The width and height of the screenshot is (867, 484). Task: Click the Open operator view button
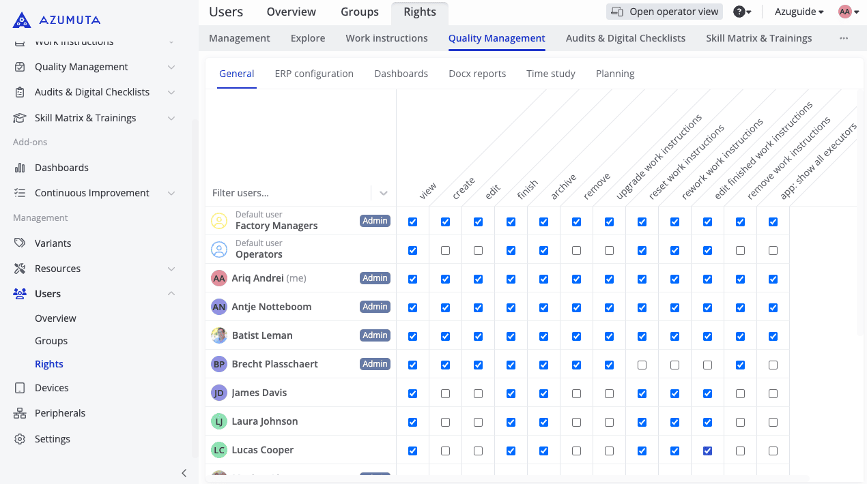coord(665,12)
